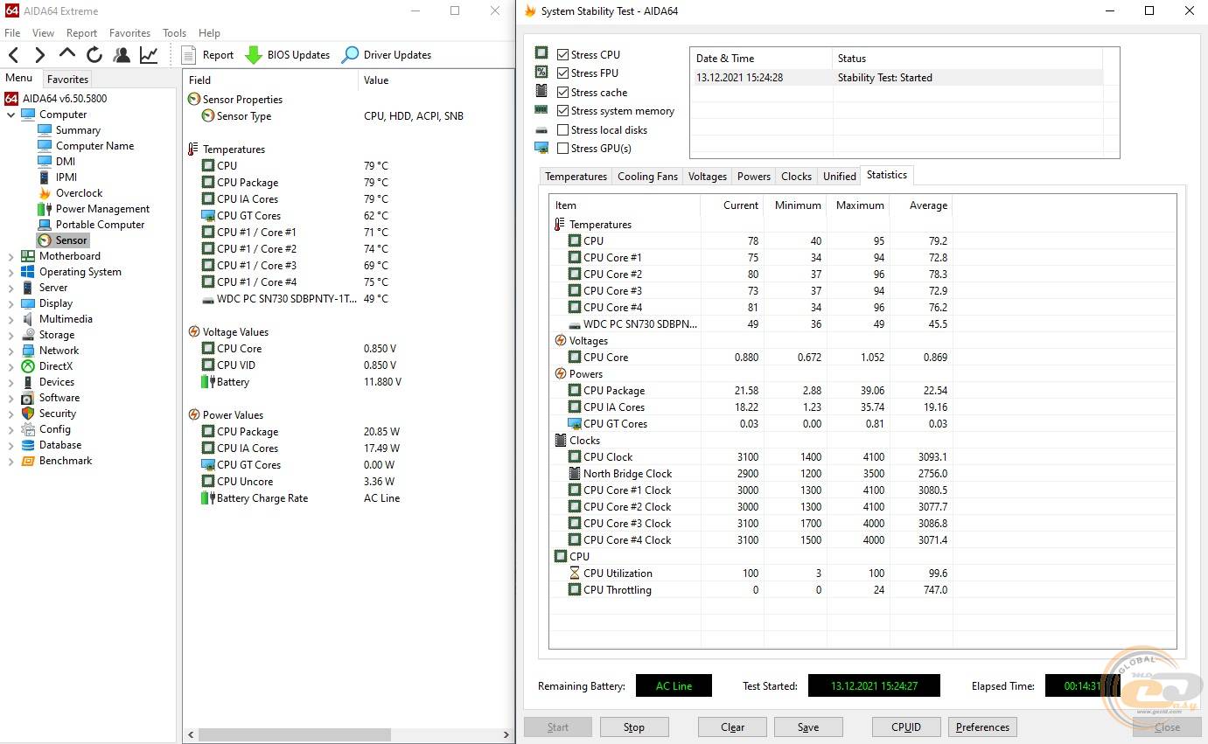Select Summary in the tree
Image resolution: width=1208 pixels, height=744 pixels.
[x=78, y=130]
